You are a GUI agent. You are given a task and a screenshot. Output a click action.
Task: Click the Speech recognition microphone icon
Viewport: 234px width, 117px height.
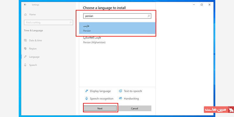click(87, 99)
